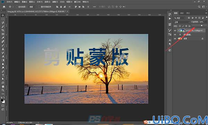
Task: Open the File menu
Action: click(9, 2)
